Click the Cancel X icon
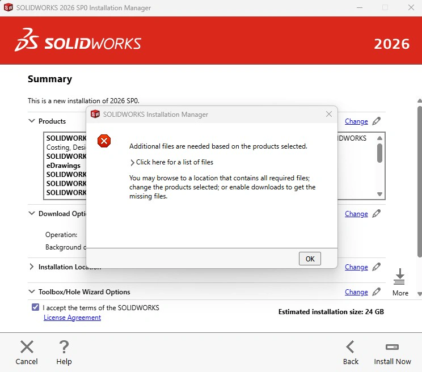The width and height of the screenshot is (422, 372). (x=27, y=346)
